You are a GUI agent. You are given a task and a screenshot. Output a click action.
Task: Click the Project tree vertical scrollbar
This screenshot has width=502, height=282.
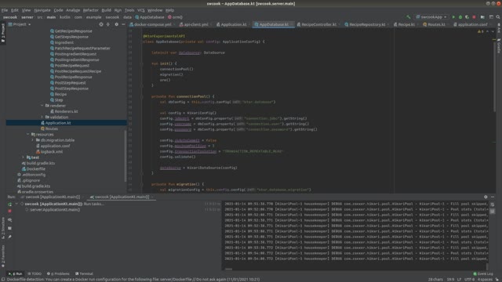pyautogui.click(x=125, y=155)
